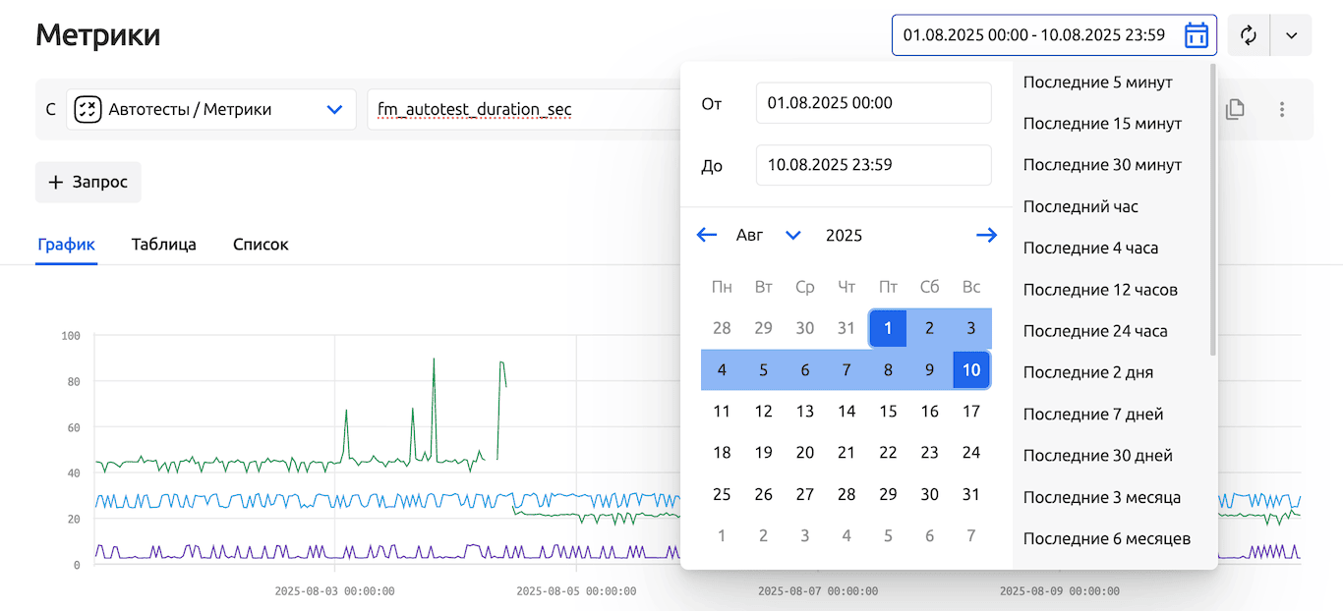Open the three-dot more options menu
This screenshot has width=1343, height=611.
pos(1282,109)
